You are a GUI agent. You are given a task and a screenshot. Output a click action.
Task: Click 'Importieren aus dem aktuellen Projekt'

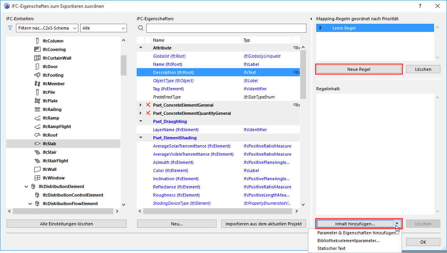click(x=263, y=224)
